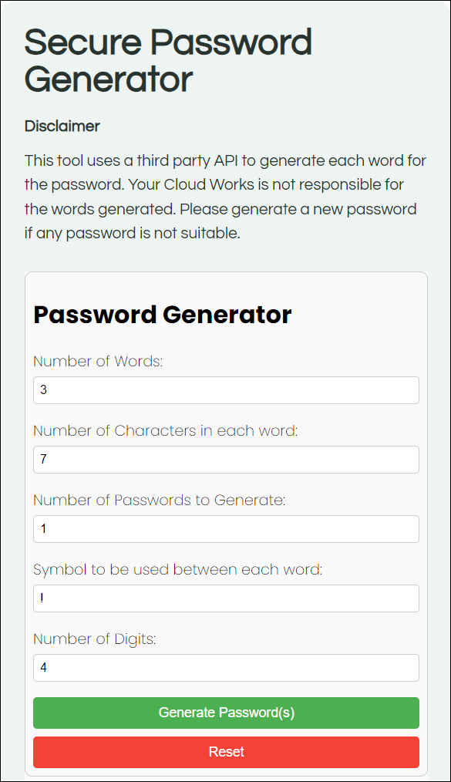Click 'Number of Characters in each word:' label
Viewport: 451px width, 782px height.
pos(166,430)
